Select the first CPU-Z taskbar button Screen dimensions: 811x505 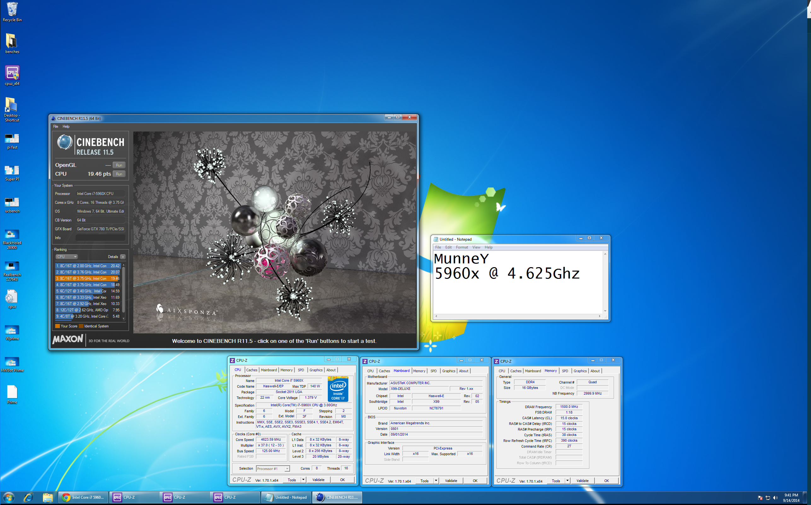tap(135, 497)
